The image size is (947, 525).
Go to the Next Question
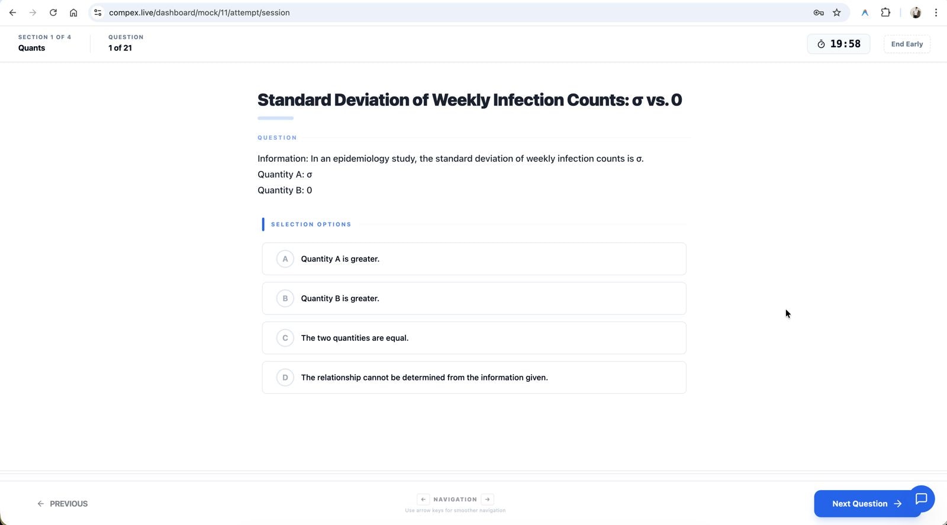point(864,504)
